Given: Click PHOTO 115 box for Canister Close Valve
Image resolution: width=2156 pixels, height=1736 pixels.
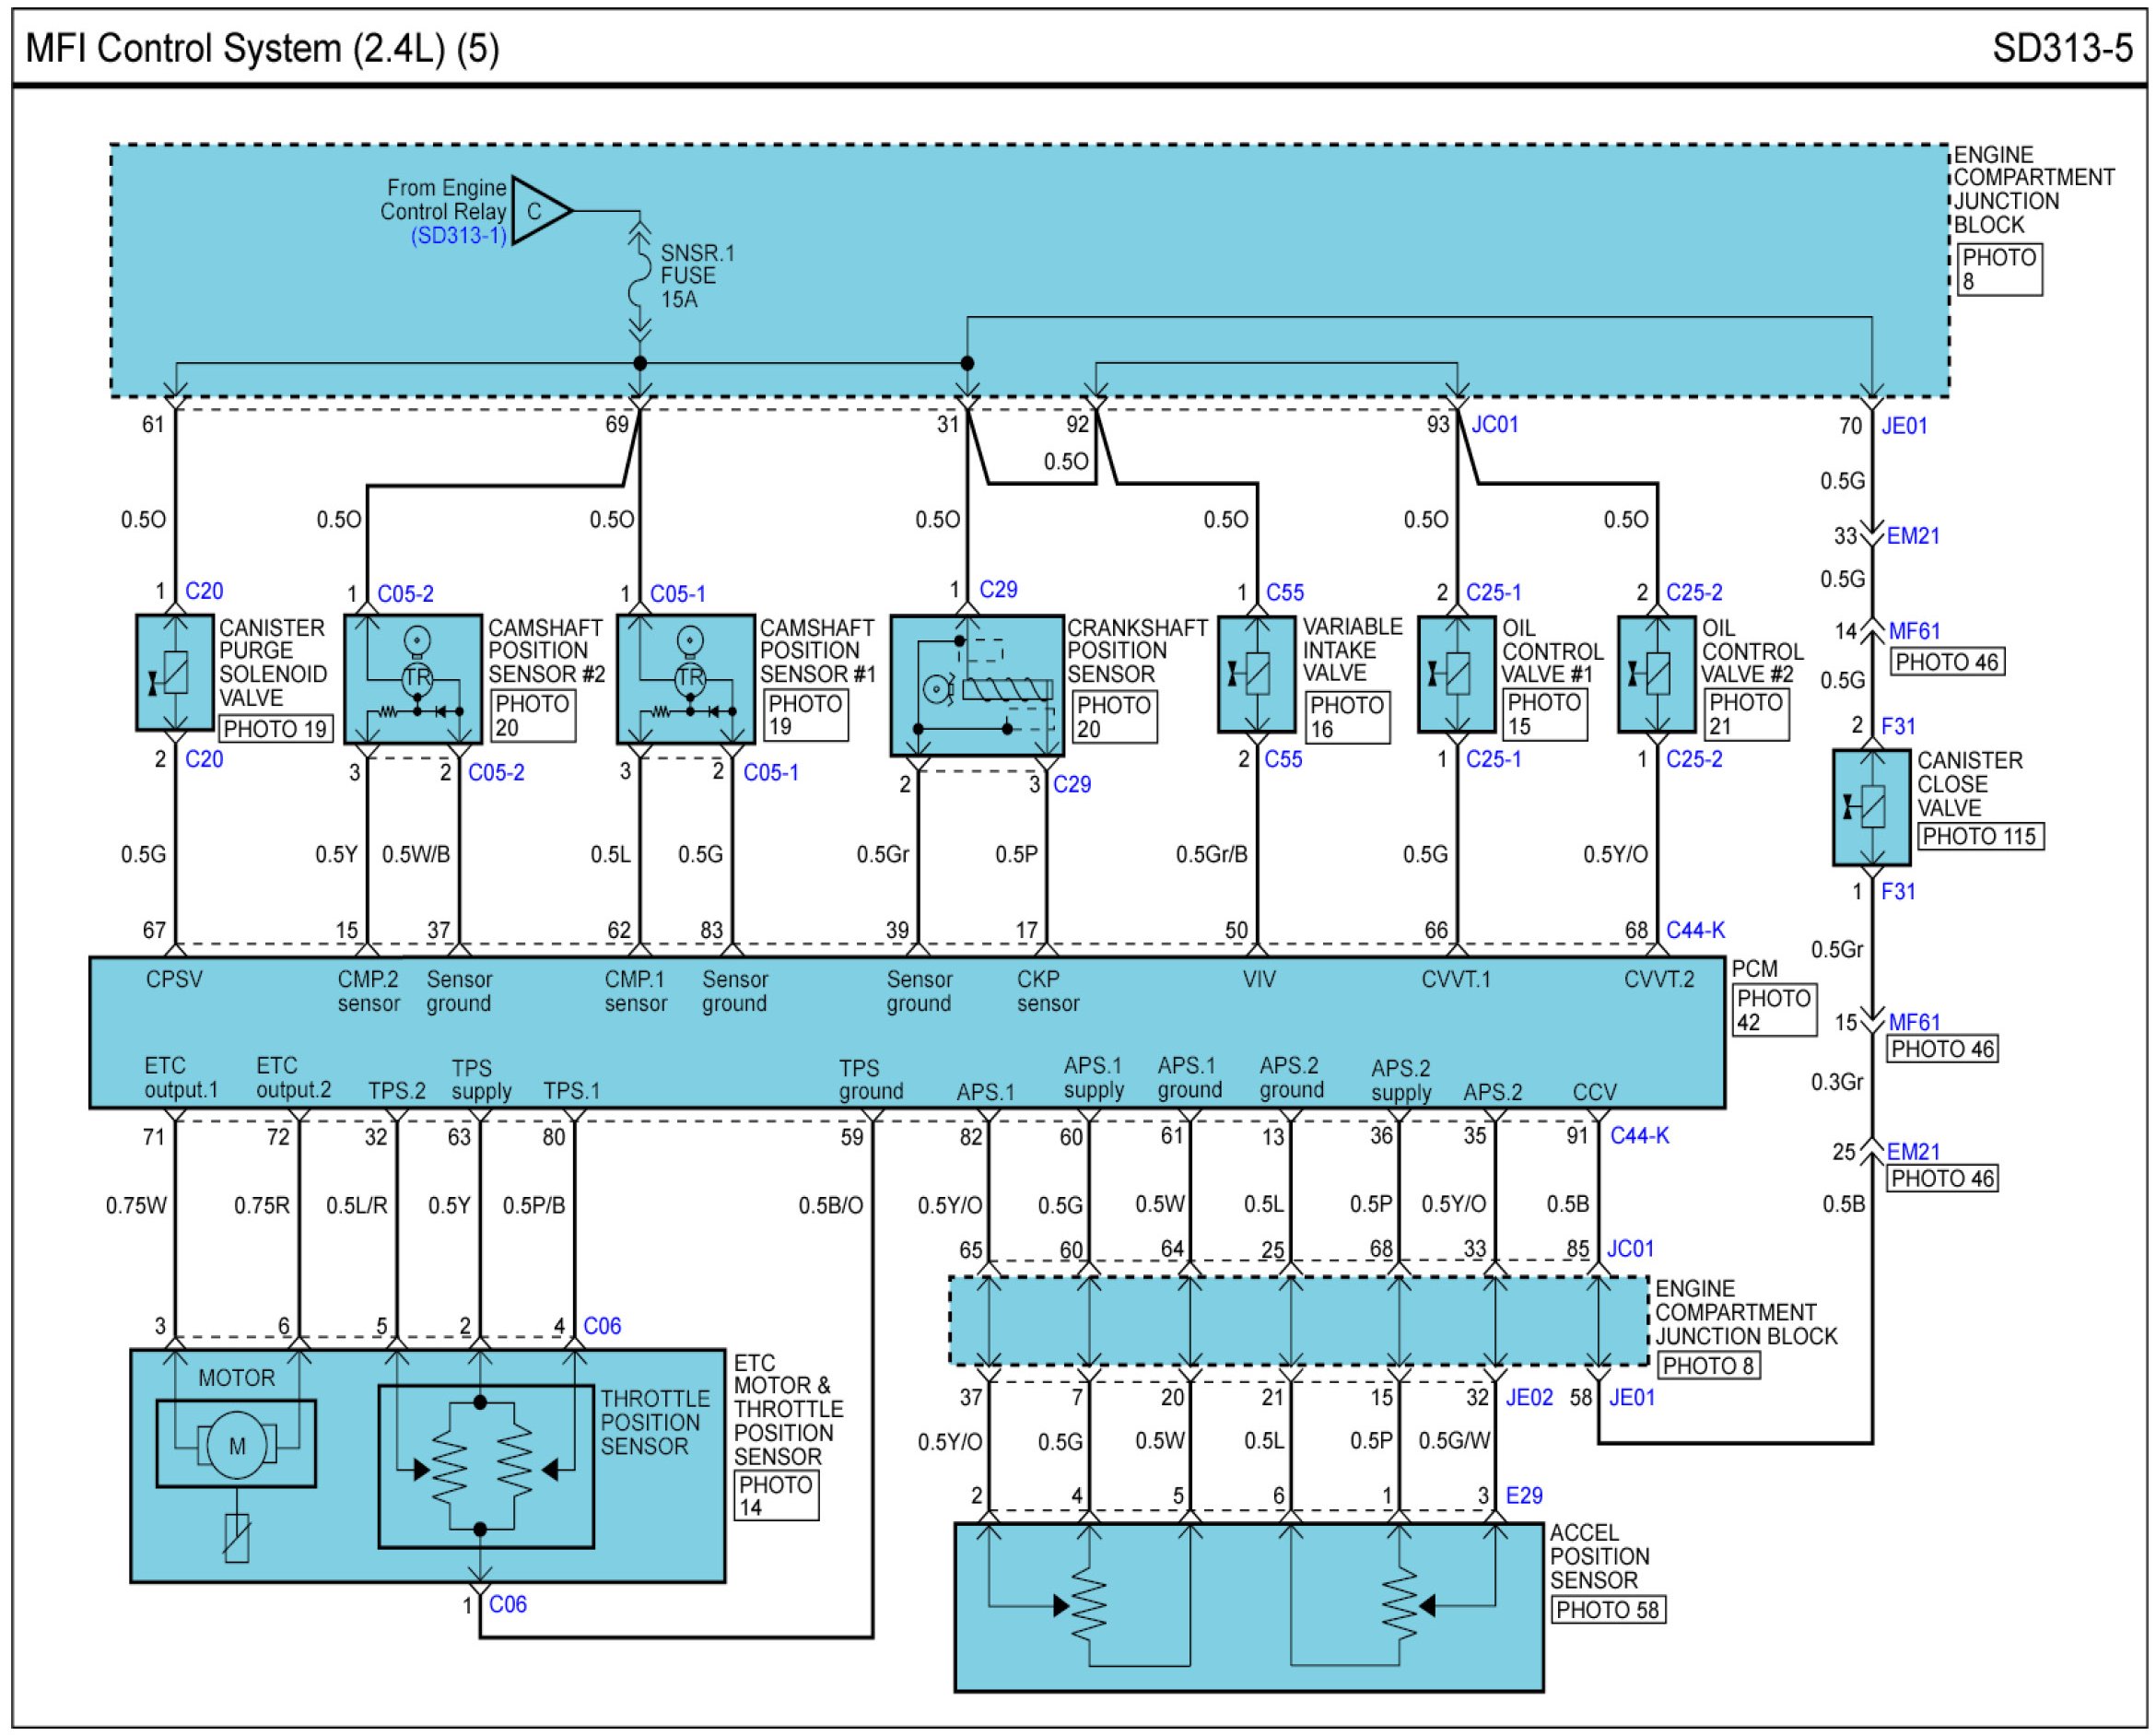Looking at the screenshot, I should coord(1979,837).
